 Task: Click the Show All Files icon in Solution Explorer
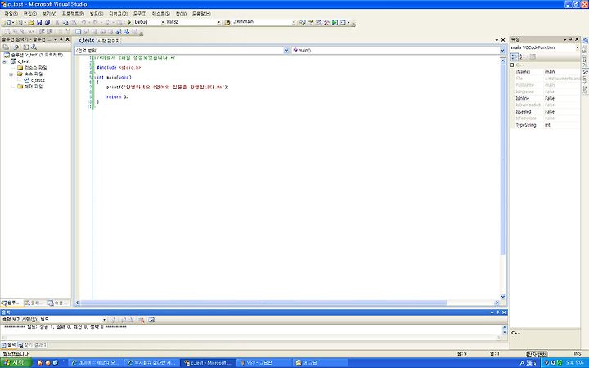[x=16, y=47]
